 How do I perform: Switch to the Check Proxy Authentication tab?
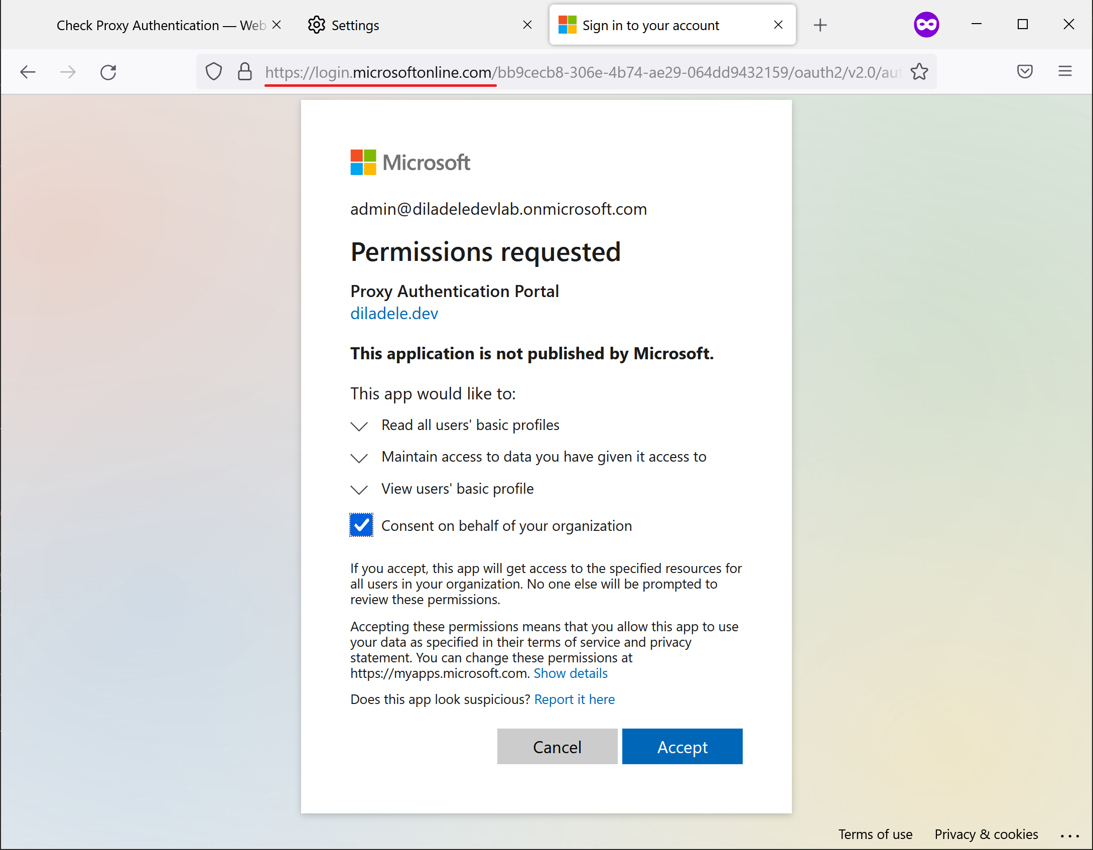pos(161,25)
